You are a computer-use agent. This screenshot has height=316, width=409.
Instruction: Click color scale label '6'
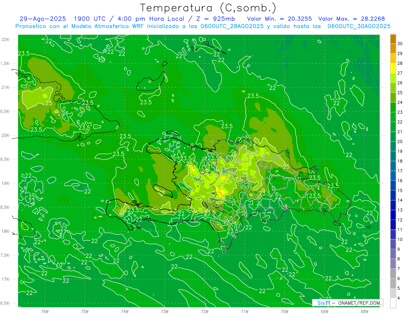coord(399,279)
